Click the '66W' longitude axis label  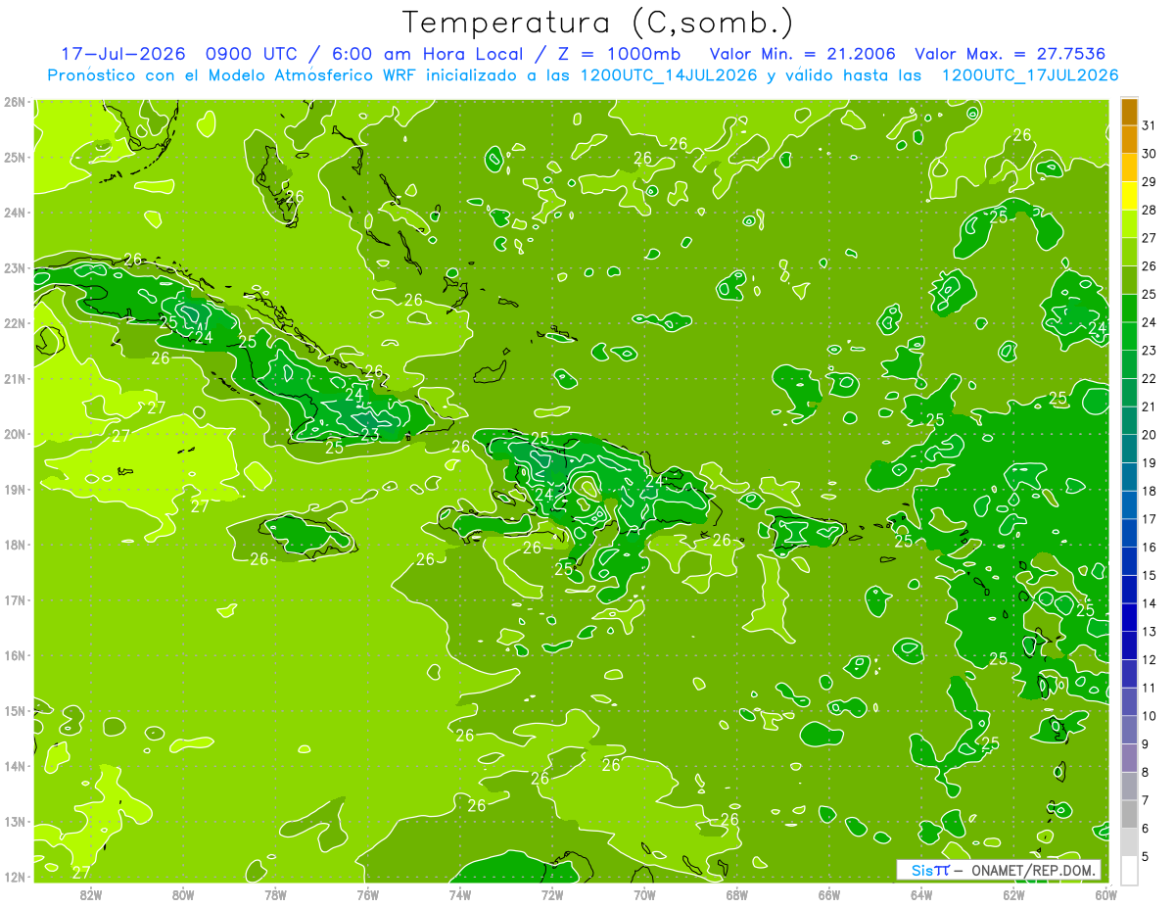tap(829, 894)
